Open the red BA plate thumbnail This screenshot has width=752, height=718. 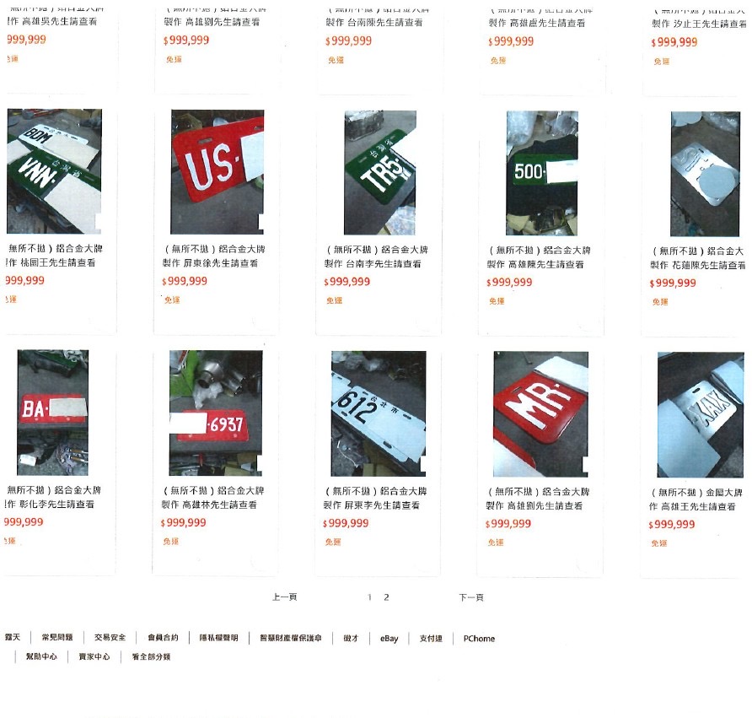[53, 413]
